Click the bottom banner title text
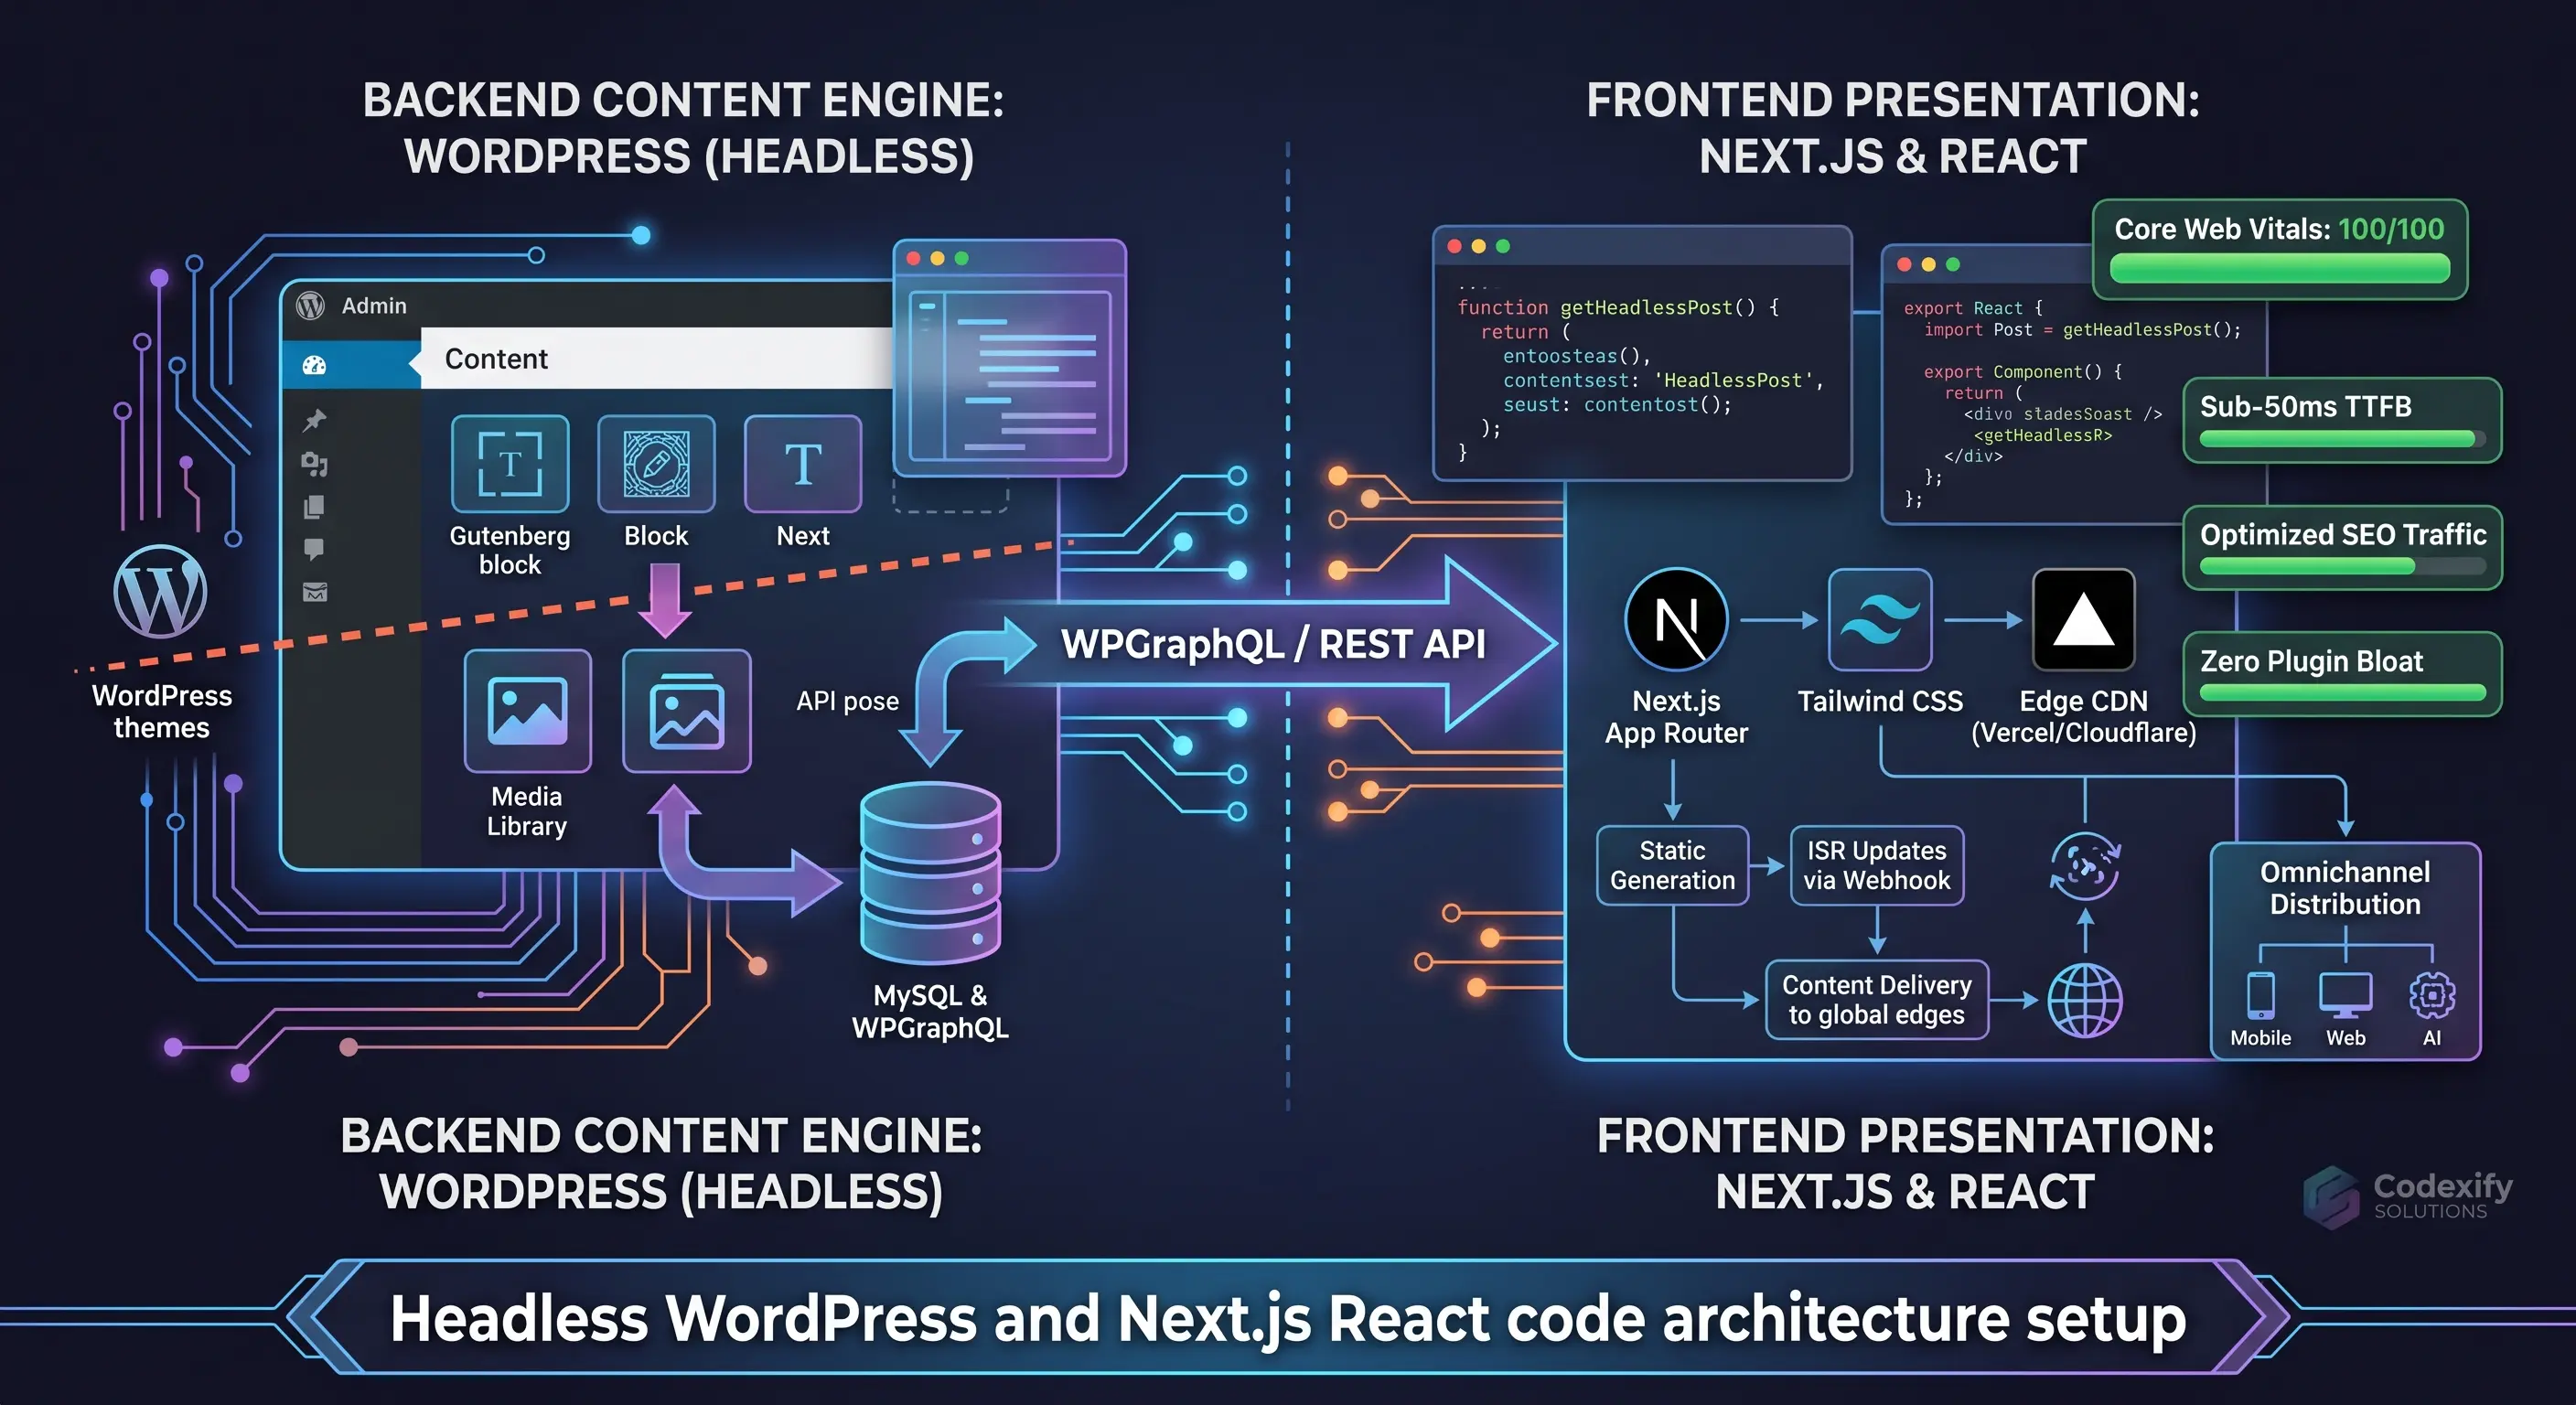 1288,1318
